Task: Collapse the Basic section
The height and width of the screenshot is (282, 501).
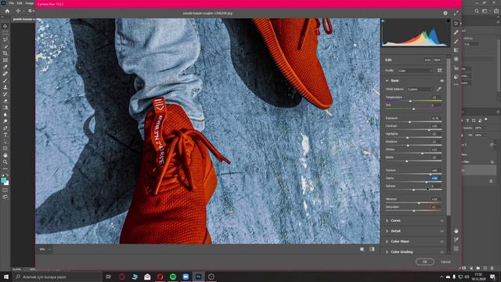Action: (x=387, y=81)
